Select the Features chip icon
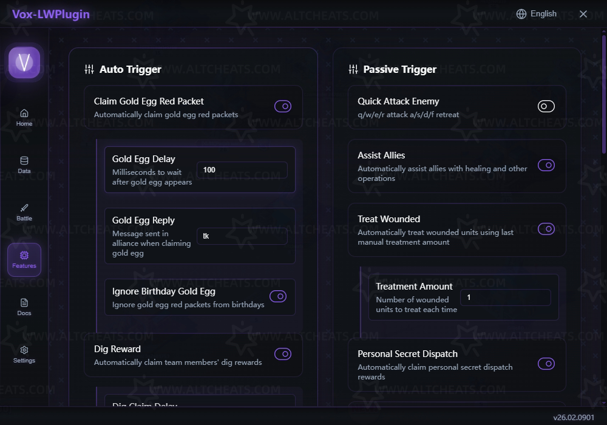Screen dimensions: 607x425 (x=24, y=256)
